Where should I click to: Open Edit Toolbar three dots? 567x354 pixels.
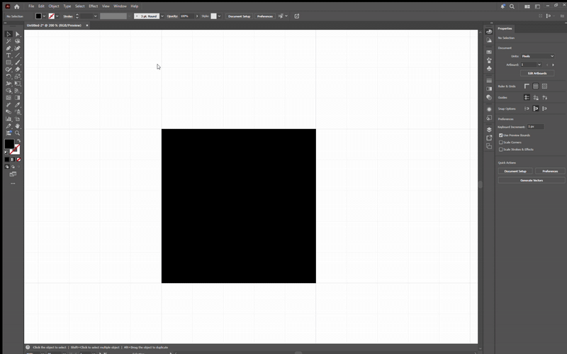click(x=13, y=183)
